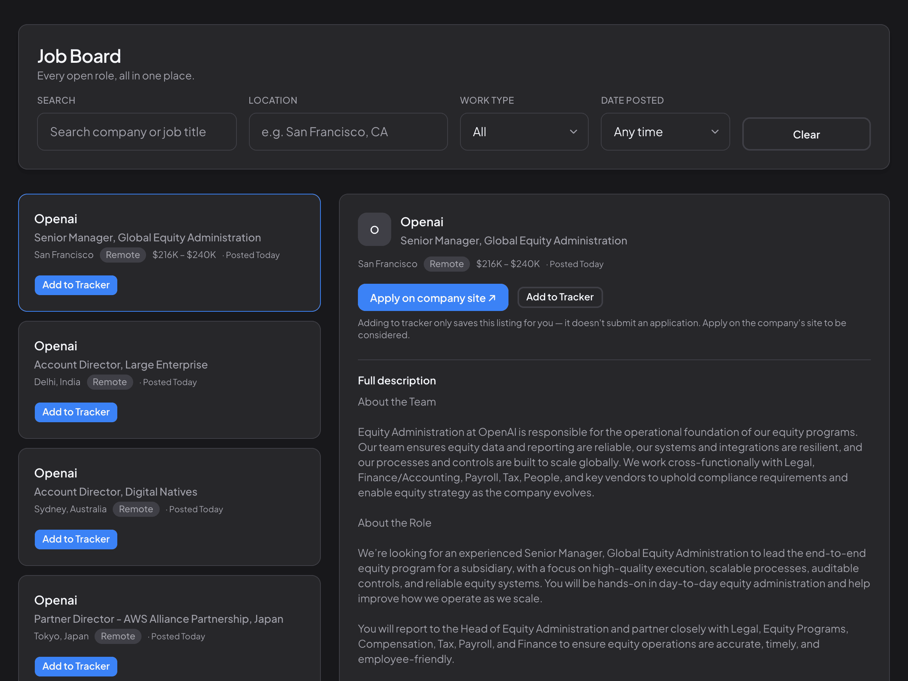The image size is (908, 681).
Task: Click the $216K – $240K salary in detail panel
Action: click(x=508, y=264)
